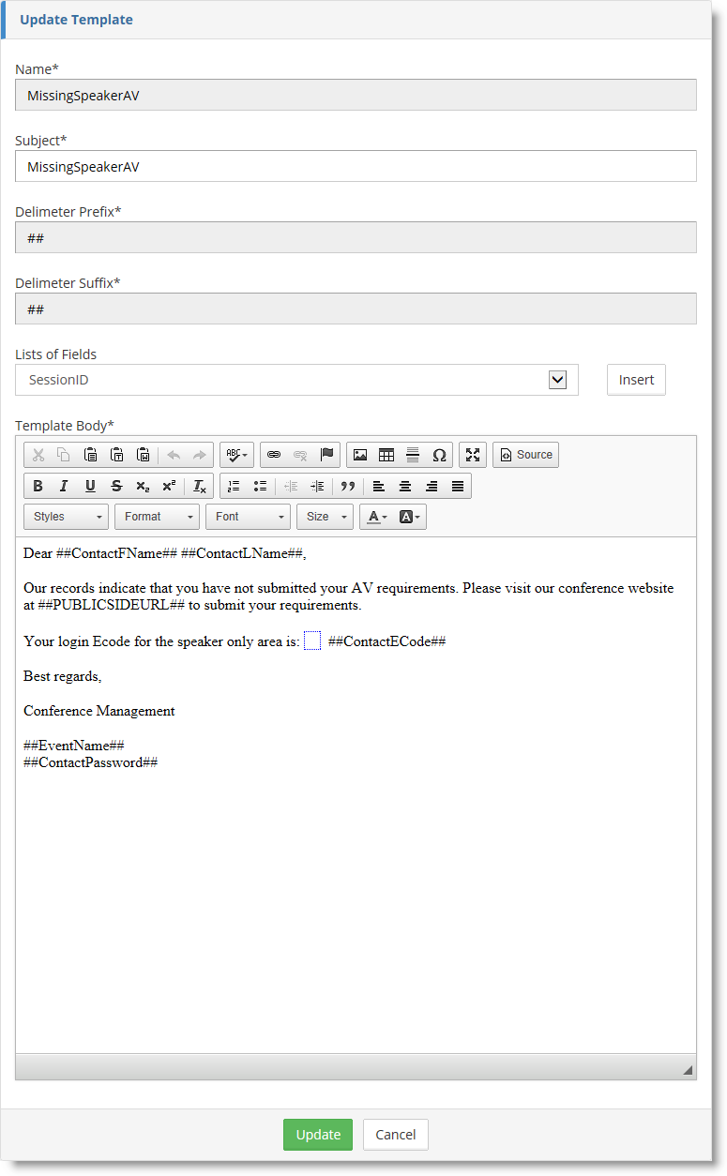The width and height of the screenshot is (727, 1176).
Task: Expand the Lists of Fields dropdown
Action: [557, 380]
